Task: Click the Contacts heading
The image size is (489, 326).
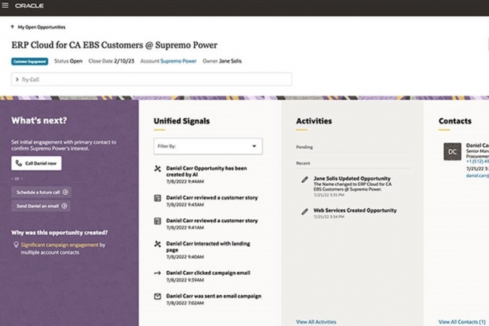Action: tap(455, 121)
